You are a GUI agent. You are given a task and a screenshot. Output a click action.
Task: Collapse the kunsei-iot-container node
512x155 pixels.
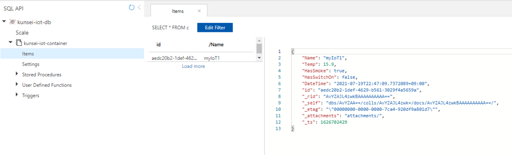(x=11, y=43)
